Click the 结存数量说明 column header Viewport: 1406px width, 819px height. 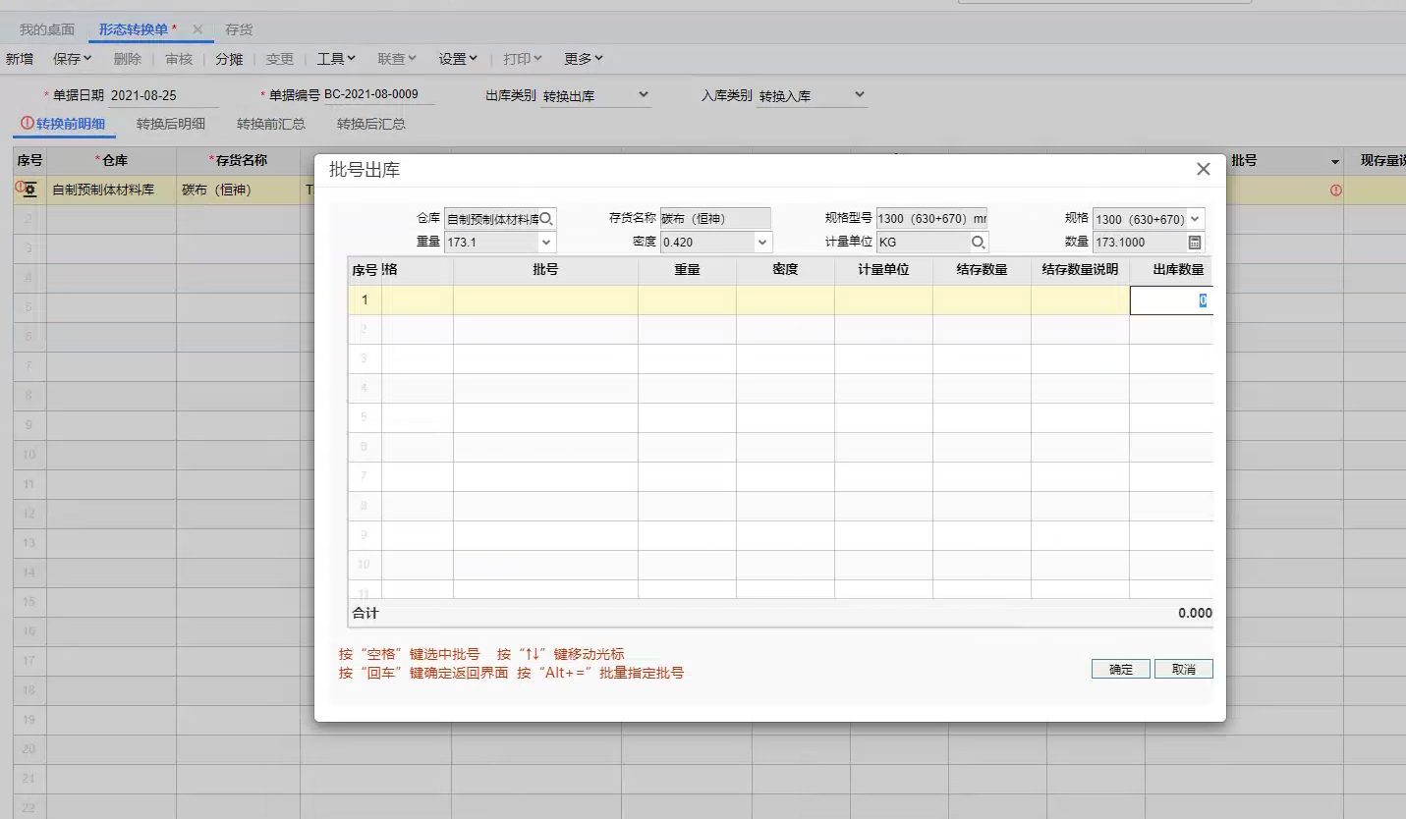[1080, 269]
